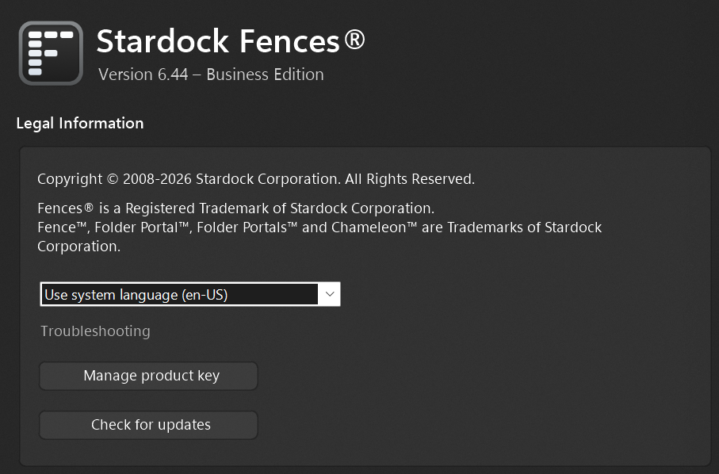Click the registered ® symbol in the title
This screenshot has width=719, height=474.
[x=354, y=37]
